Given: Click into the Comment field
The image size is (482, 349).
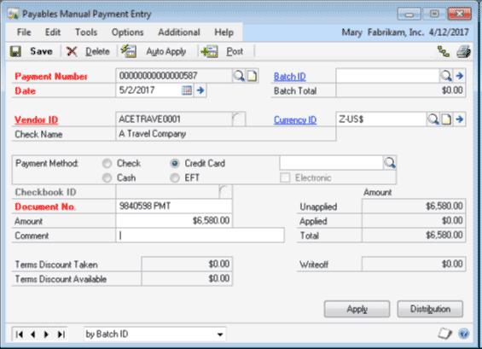Looking at the screenshot, I should click(x=200, y=236).
